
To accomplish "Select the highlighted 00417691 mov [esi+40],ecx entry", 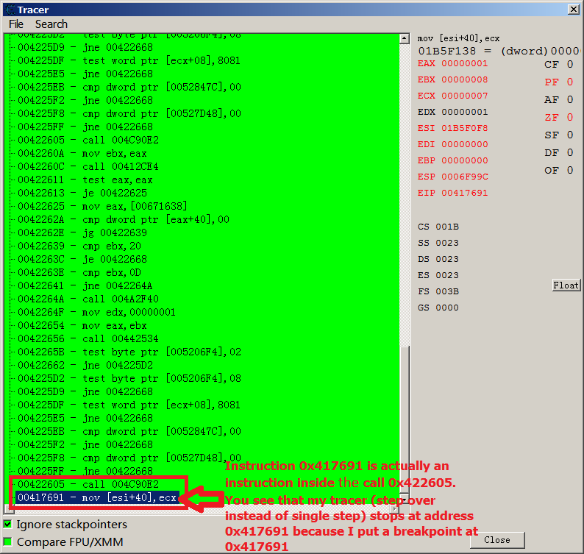I will (x=97, y=497).
